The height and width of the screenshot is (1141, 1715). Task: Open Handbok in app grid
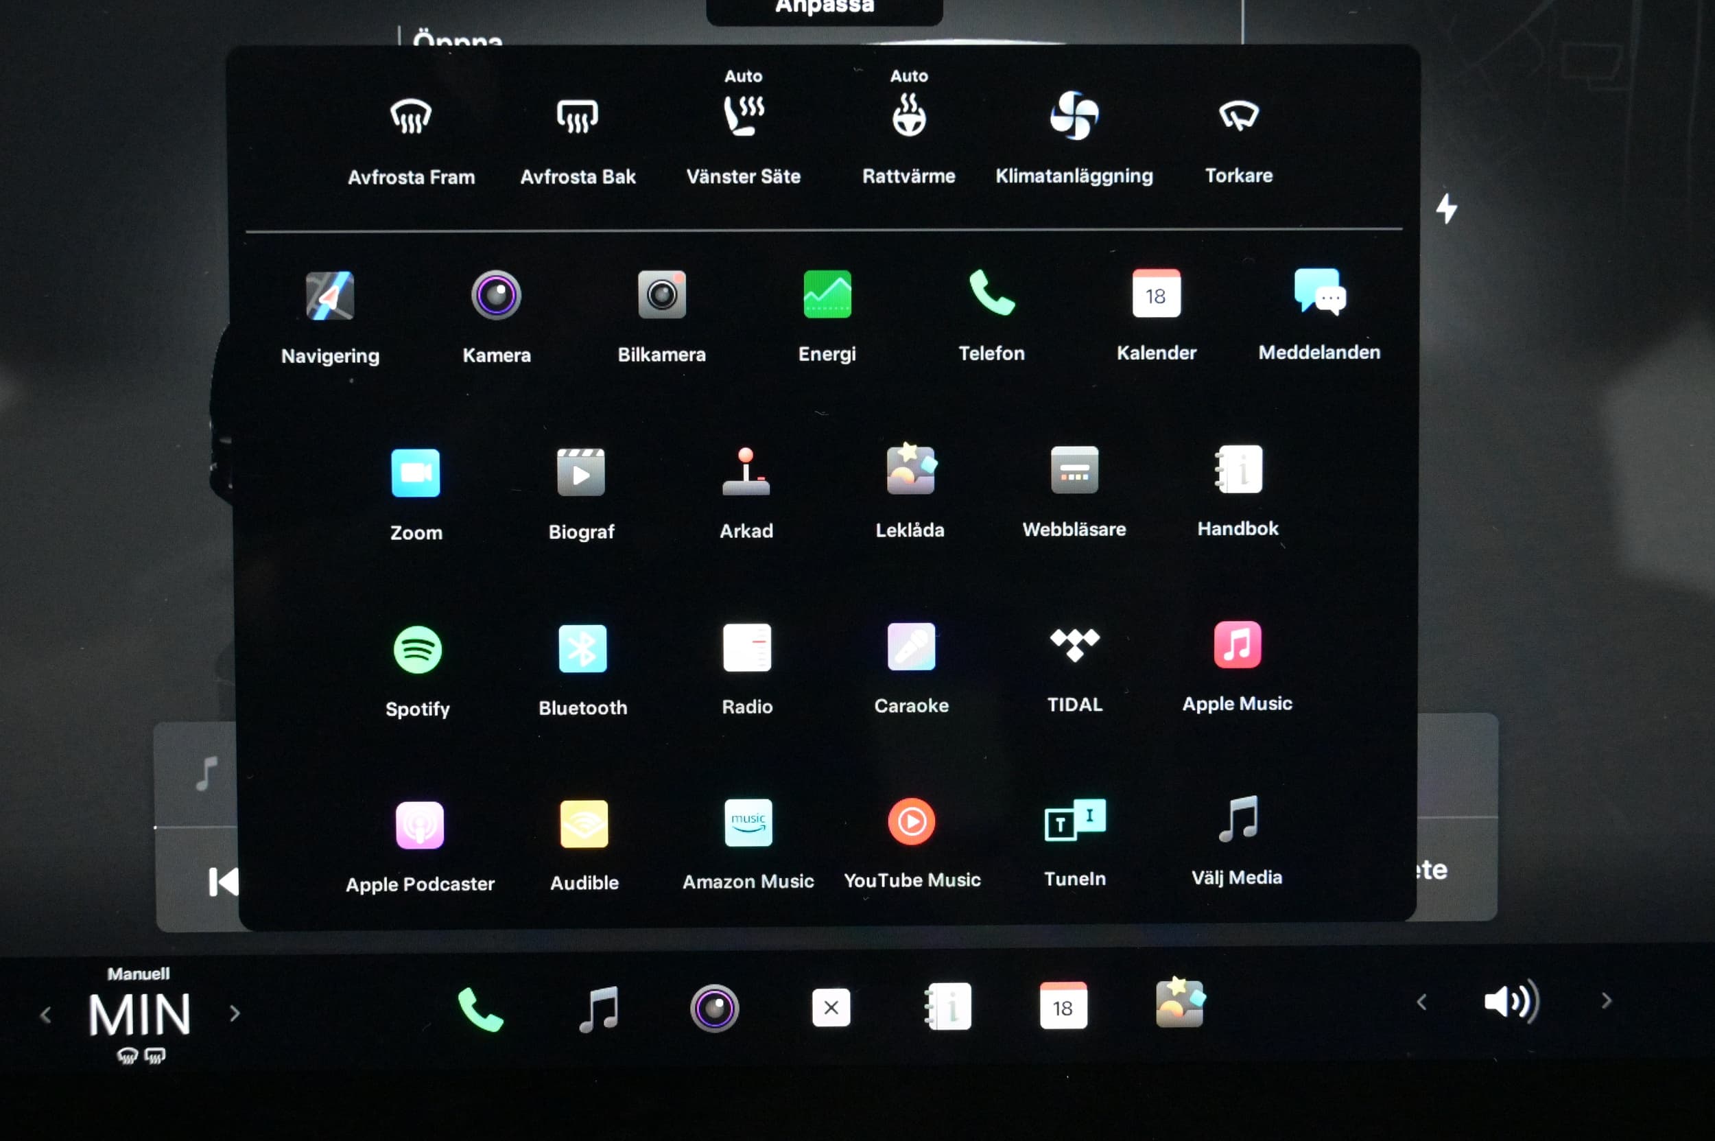pos(1238,469)
